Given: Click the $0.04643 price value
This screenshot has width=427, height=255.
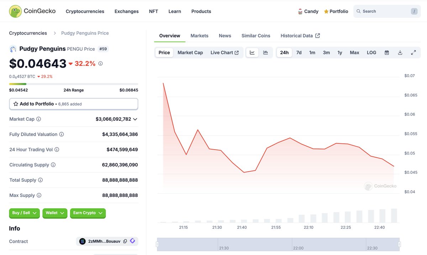Looking at the screenshot, I should (38, 63).
